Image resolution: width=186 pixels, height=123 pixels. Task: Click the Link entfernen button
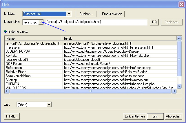[x=134, y=116]
